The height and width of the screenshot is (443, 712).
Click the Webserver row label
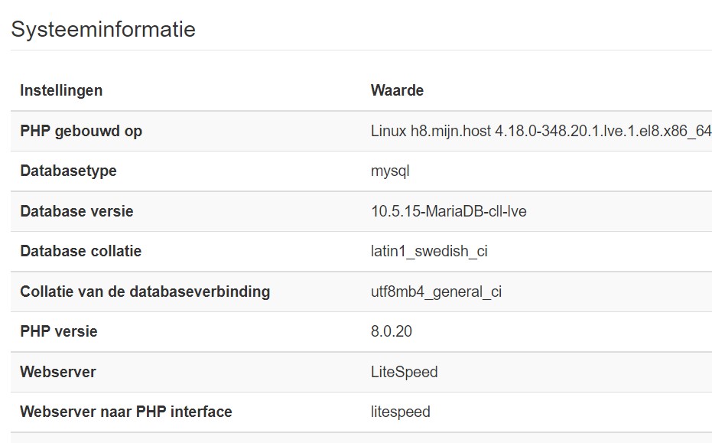(58, 372)
